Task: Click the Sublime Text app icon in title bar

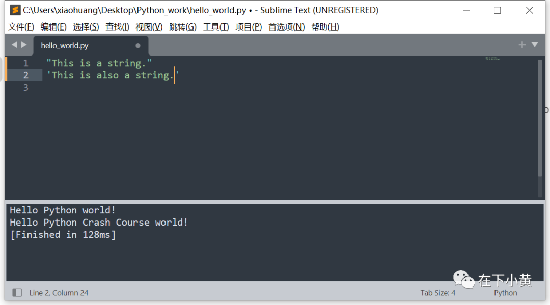Action: coord(15,10)
